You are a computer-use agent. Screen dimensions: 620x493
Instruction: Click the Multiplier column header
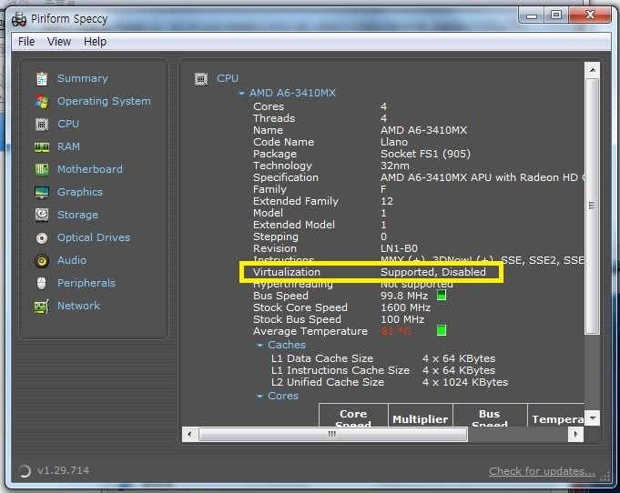421,418
